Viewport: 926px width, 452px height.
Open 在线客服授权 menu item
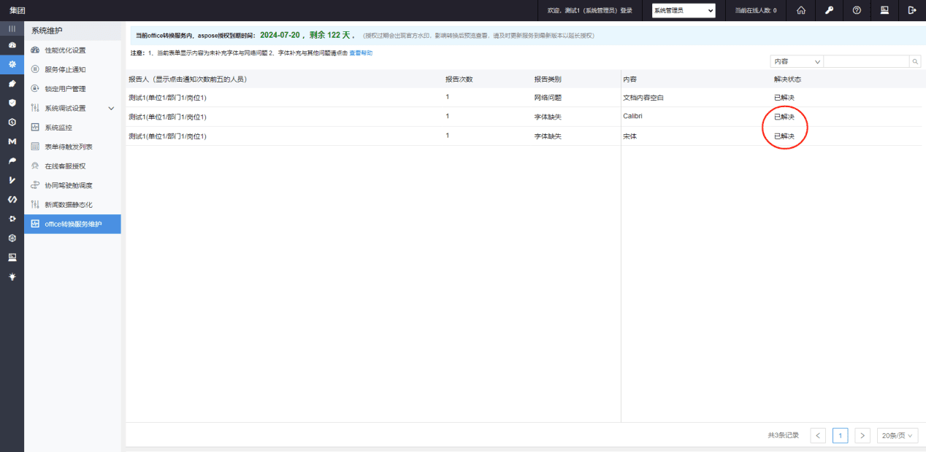tap(72, 166)
